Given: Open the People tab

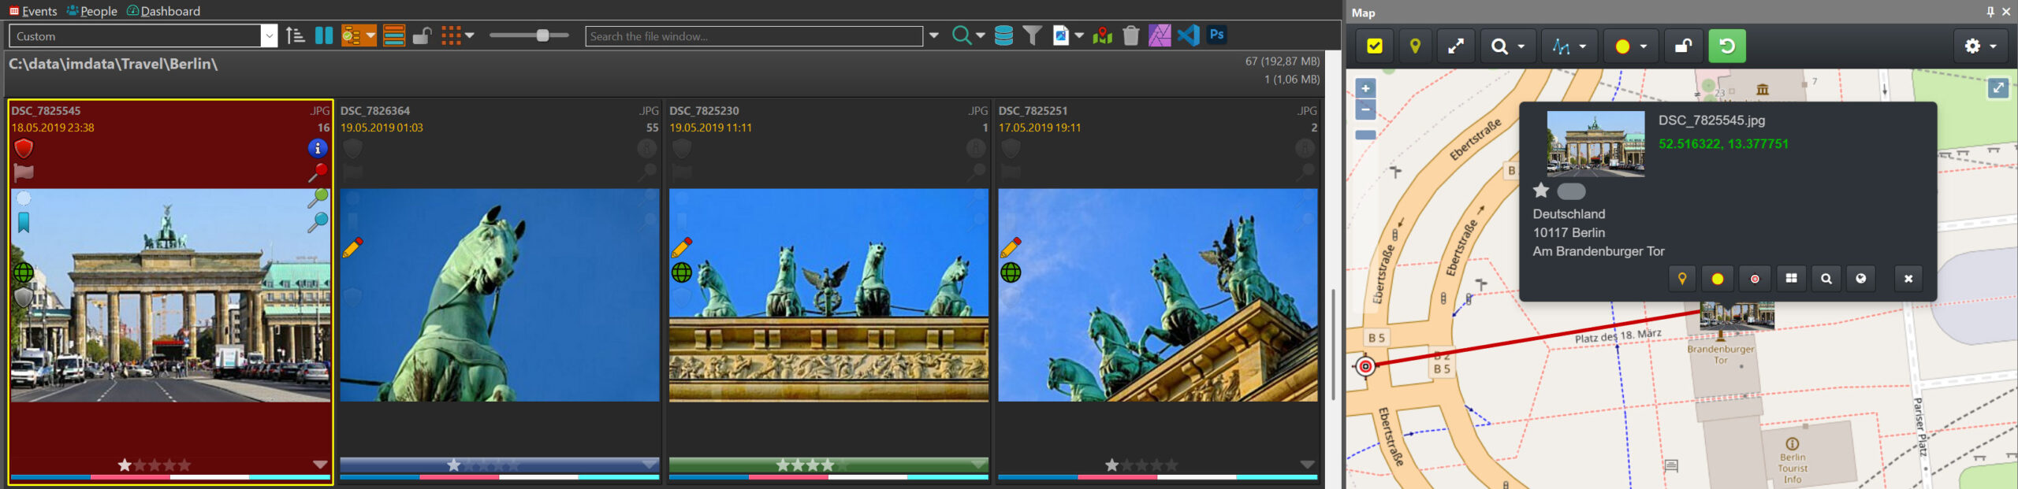Looking at the screenshot, I should coord(92,11).
